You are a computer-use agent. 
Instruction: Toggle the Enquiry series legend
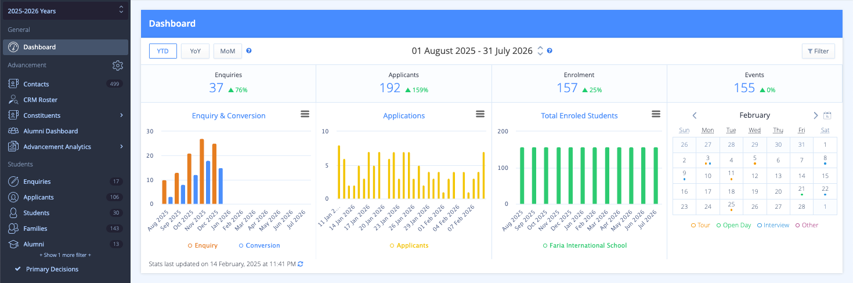[x=203, y=245]
